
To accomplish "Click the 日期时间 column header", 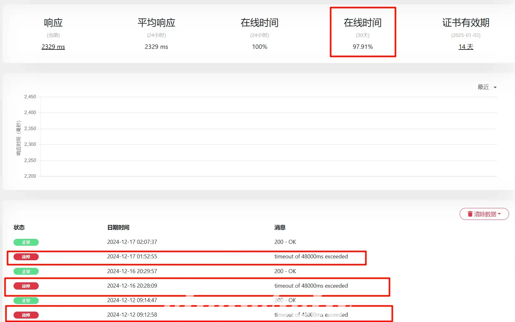I will [118, 227].
